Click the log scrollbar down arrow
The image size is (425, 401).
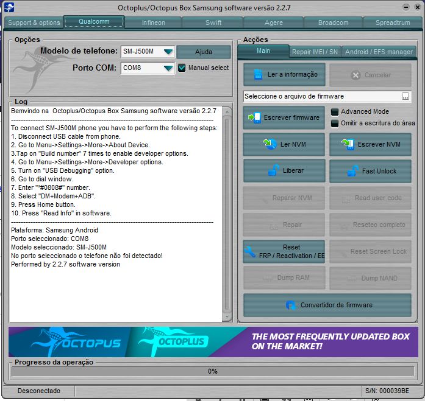[x=227, y=316]
